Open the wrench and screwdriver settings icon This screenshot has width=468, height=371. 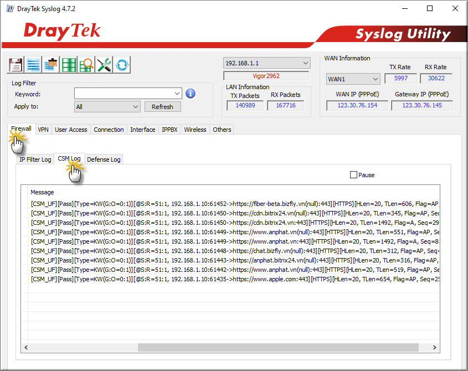104,65
